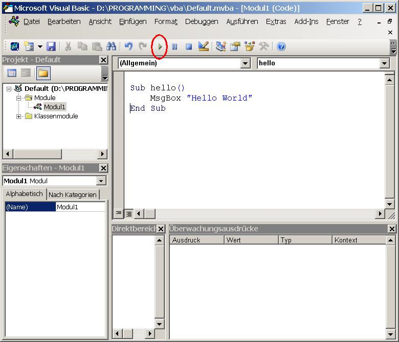399x342 pixels.
Task: Click the Ausdruck column header
Action: coord(197,240)
